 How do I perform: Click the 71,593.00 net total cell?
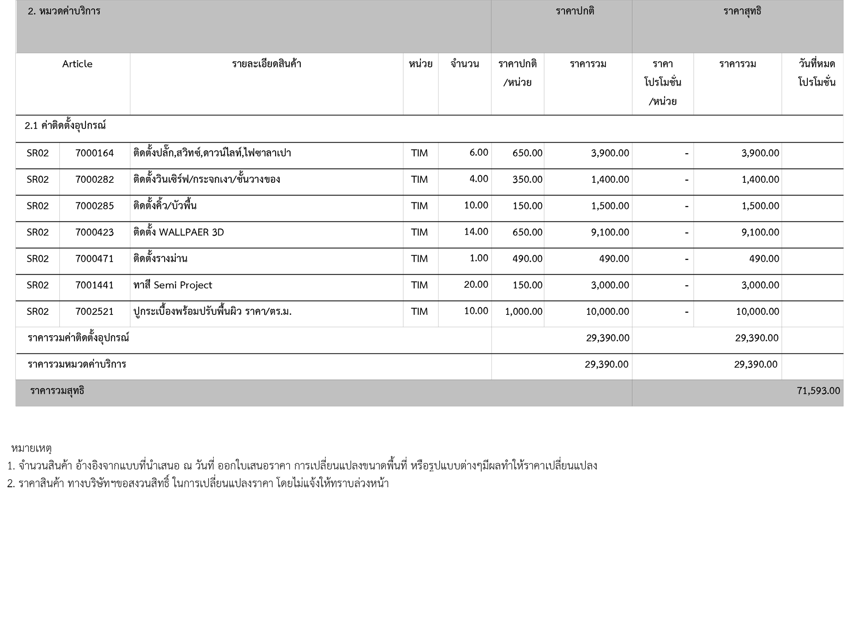[818, 391]
